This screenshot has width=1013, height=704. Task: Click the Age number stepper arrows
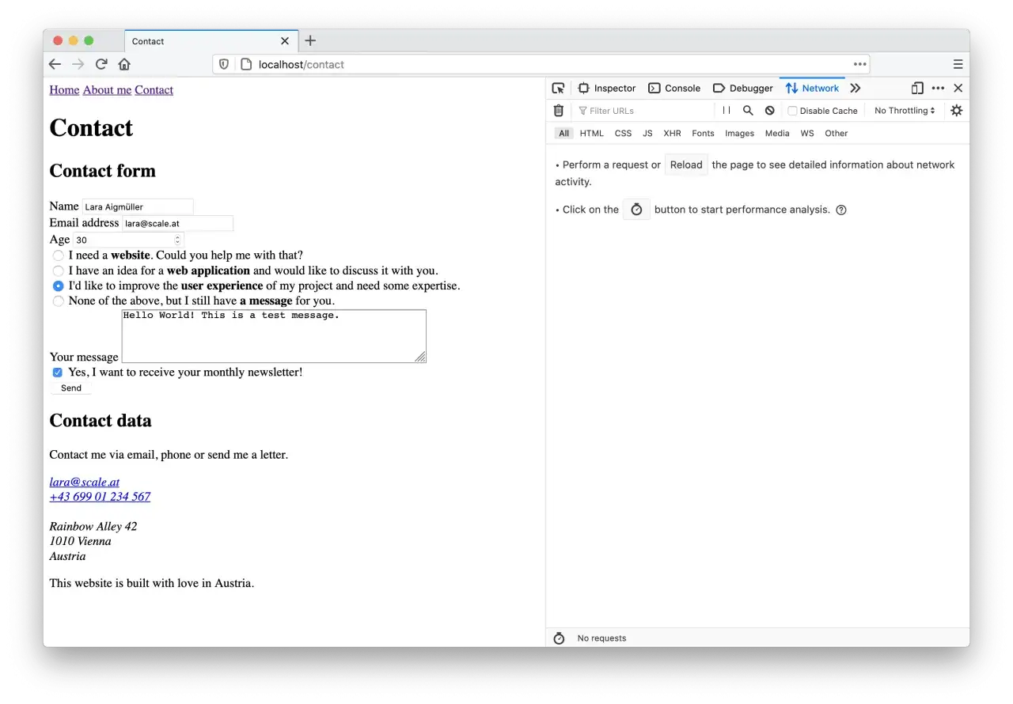177,240
